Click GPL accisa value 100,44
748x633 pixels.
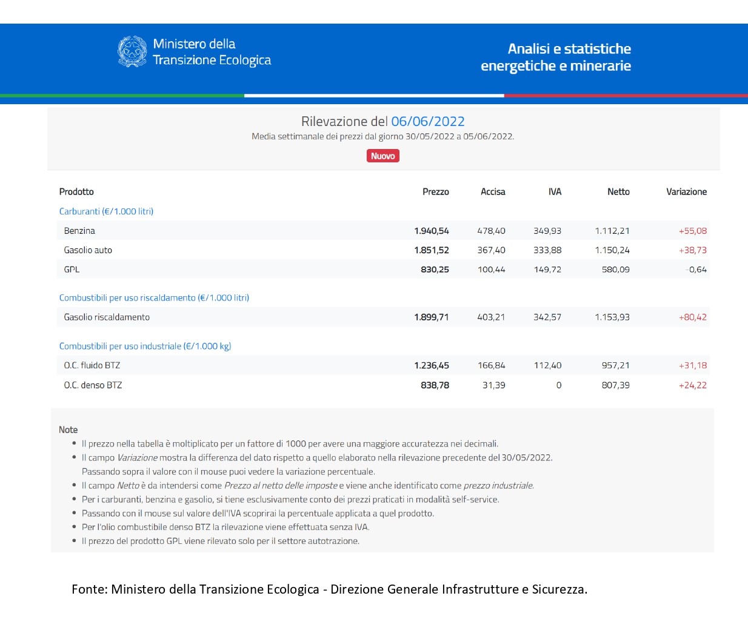(x=491, y=270)
